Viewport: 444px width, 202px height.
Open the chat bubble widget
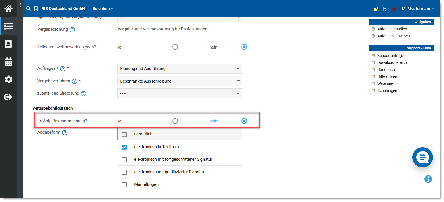422,157
